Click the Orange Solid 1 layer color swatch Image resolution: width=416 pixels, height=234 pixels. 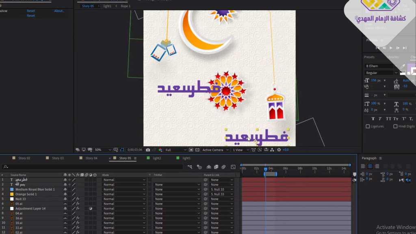coord(12,194)
